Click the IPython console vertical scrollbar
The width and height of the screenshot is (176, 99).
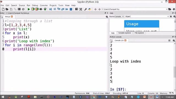coord(175,72)
